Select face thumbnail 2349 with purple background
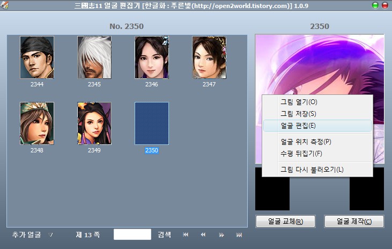Screen dimensions: 392x249 pos(94,123)
